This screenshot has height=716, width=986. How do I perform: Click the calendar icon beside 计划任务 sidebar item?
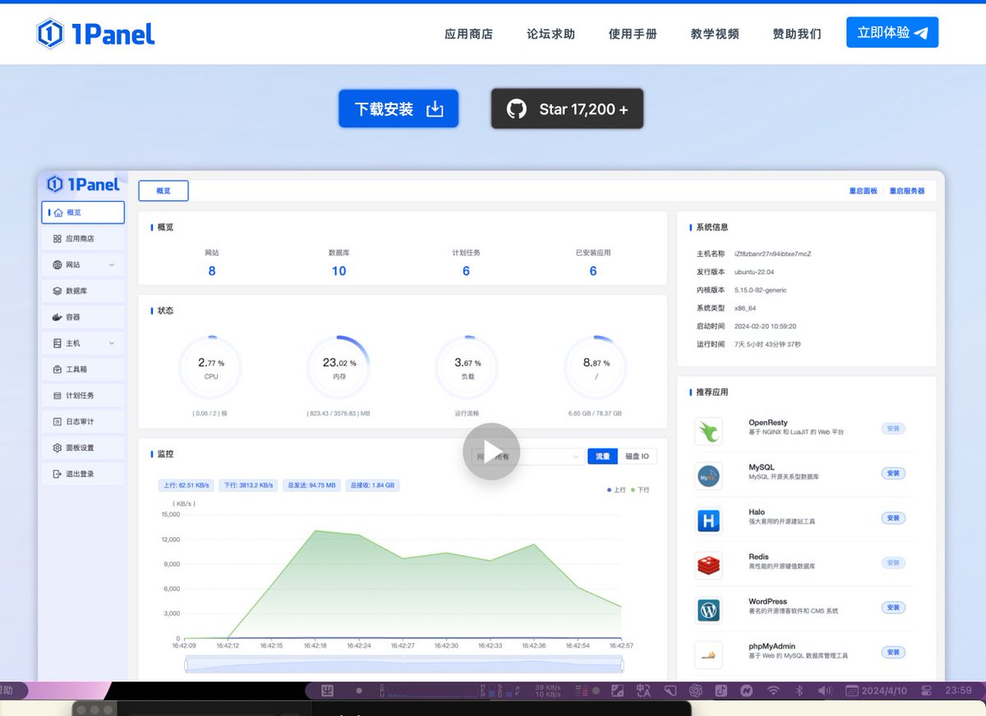[x=58, y=396]
